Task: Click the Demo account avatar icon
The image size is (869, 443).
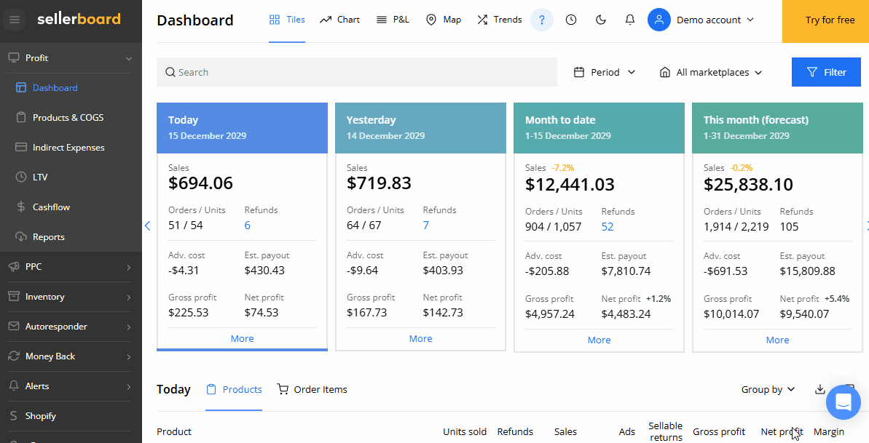Action: (659, 20)
